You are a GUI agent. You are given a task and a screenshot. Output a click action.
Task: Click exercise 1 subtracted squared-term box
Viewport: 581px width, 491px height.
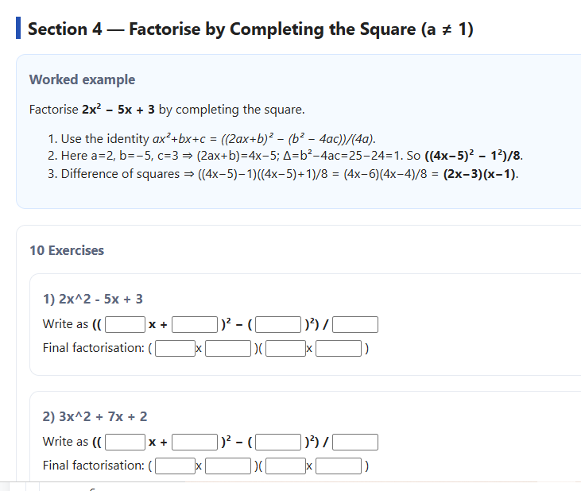[277, 324]
